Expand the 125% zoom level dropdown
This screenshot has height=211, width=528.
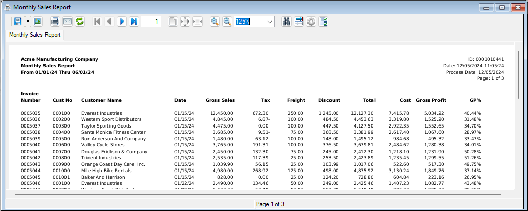270,22
